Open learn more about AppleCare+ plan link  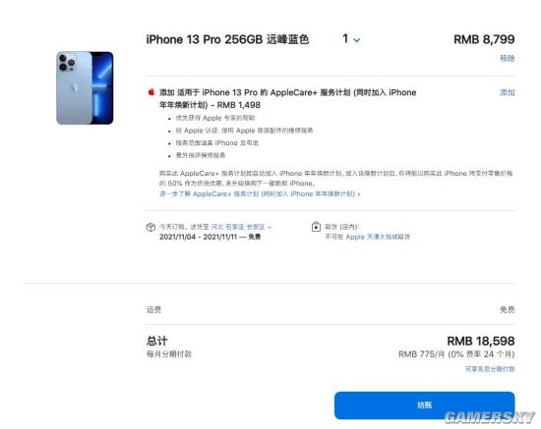point(260,193)
